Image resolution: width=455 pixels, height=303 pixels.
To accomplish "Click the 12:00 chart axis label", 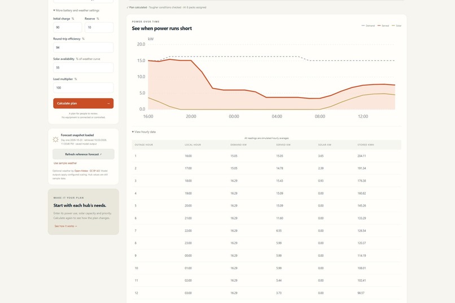I will [363, 117].
